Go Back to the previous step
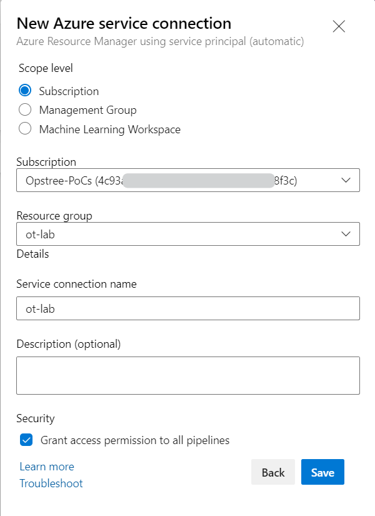 [x=273, y=472]
